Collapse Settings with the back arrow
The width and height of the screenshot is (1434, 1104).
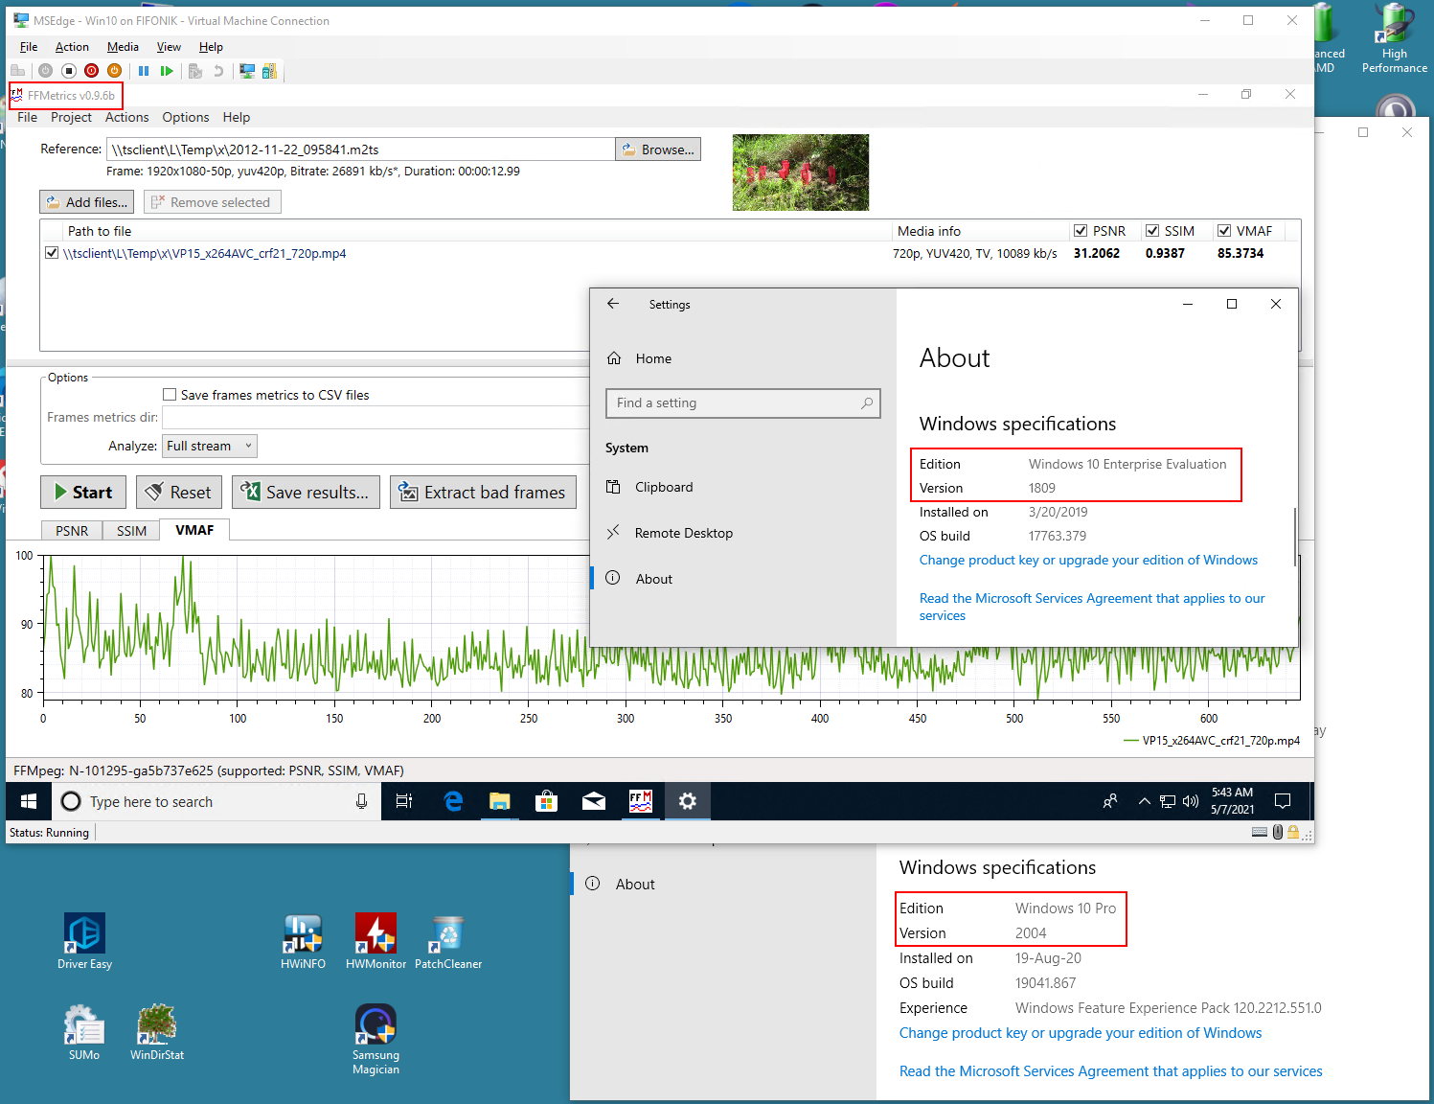pyautogui.click(x=613, y=304)
